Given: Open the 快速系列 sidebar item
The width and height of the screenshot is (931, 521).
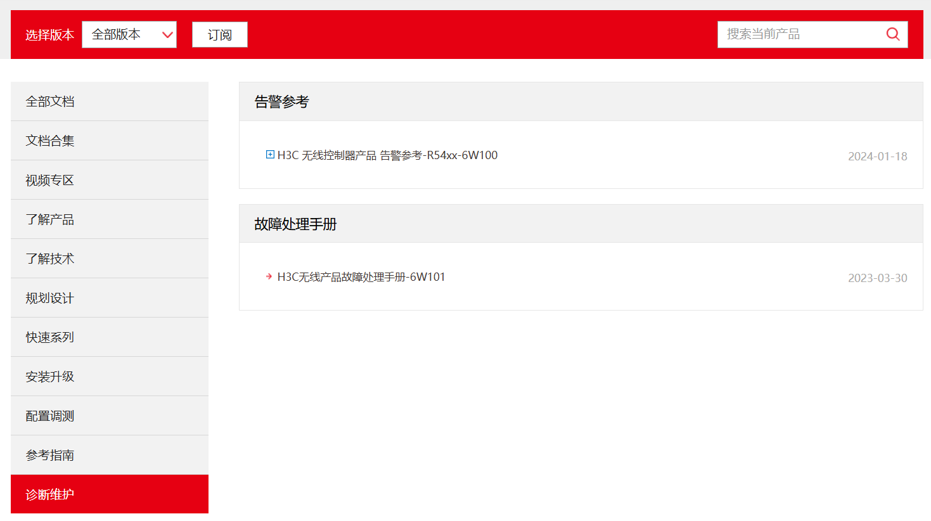Looking at the screenshot, I should (x=110, y=337).
